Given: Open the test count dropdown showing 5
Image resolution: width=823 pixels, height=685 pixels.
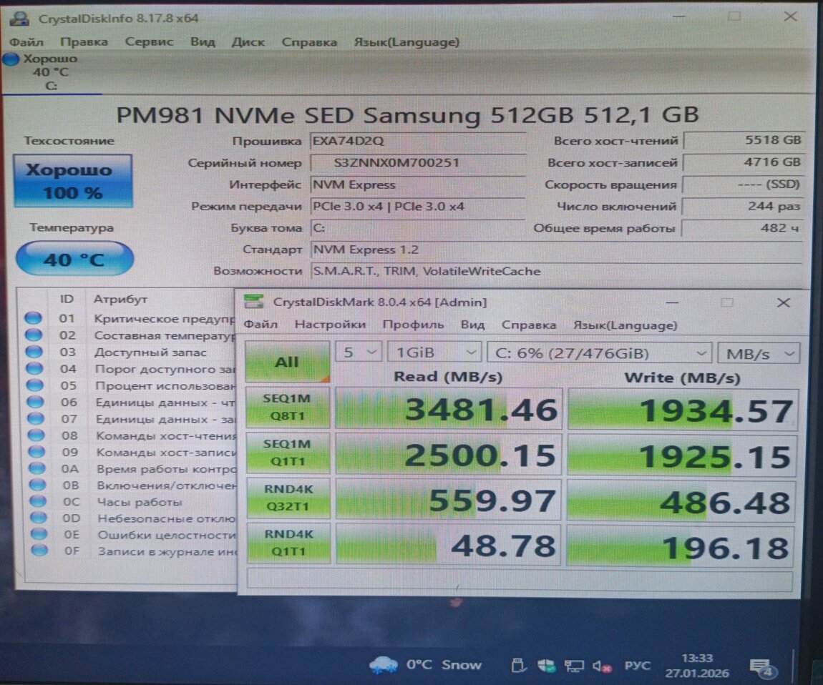Looking at the screenshot, I should (358, 353).
